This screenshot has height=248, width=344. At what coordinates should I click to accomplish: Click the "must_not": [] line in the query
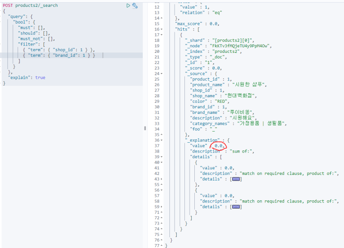tap(37, 39)
